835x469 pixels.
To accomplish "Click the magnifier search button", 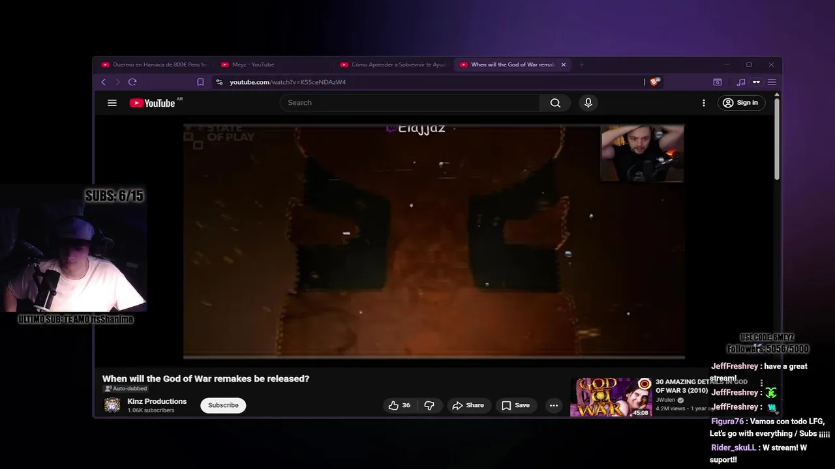I will pyautogui.click(x=555, y=103).
